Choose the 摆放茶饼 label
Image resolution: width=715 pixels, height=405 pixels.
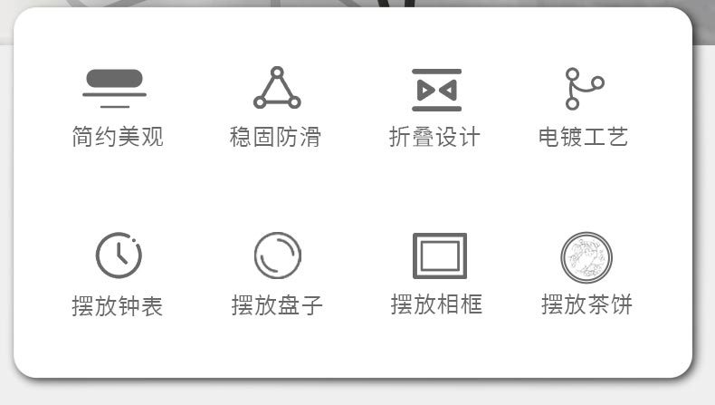click(x=586, y=304)
